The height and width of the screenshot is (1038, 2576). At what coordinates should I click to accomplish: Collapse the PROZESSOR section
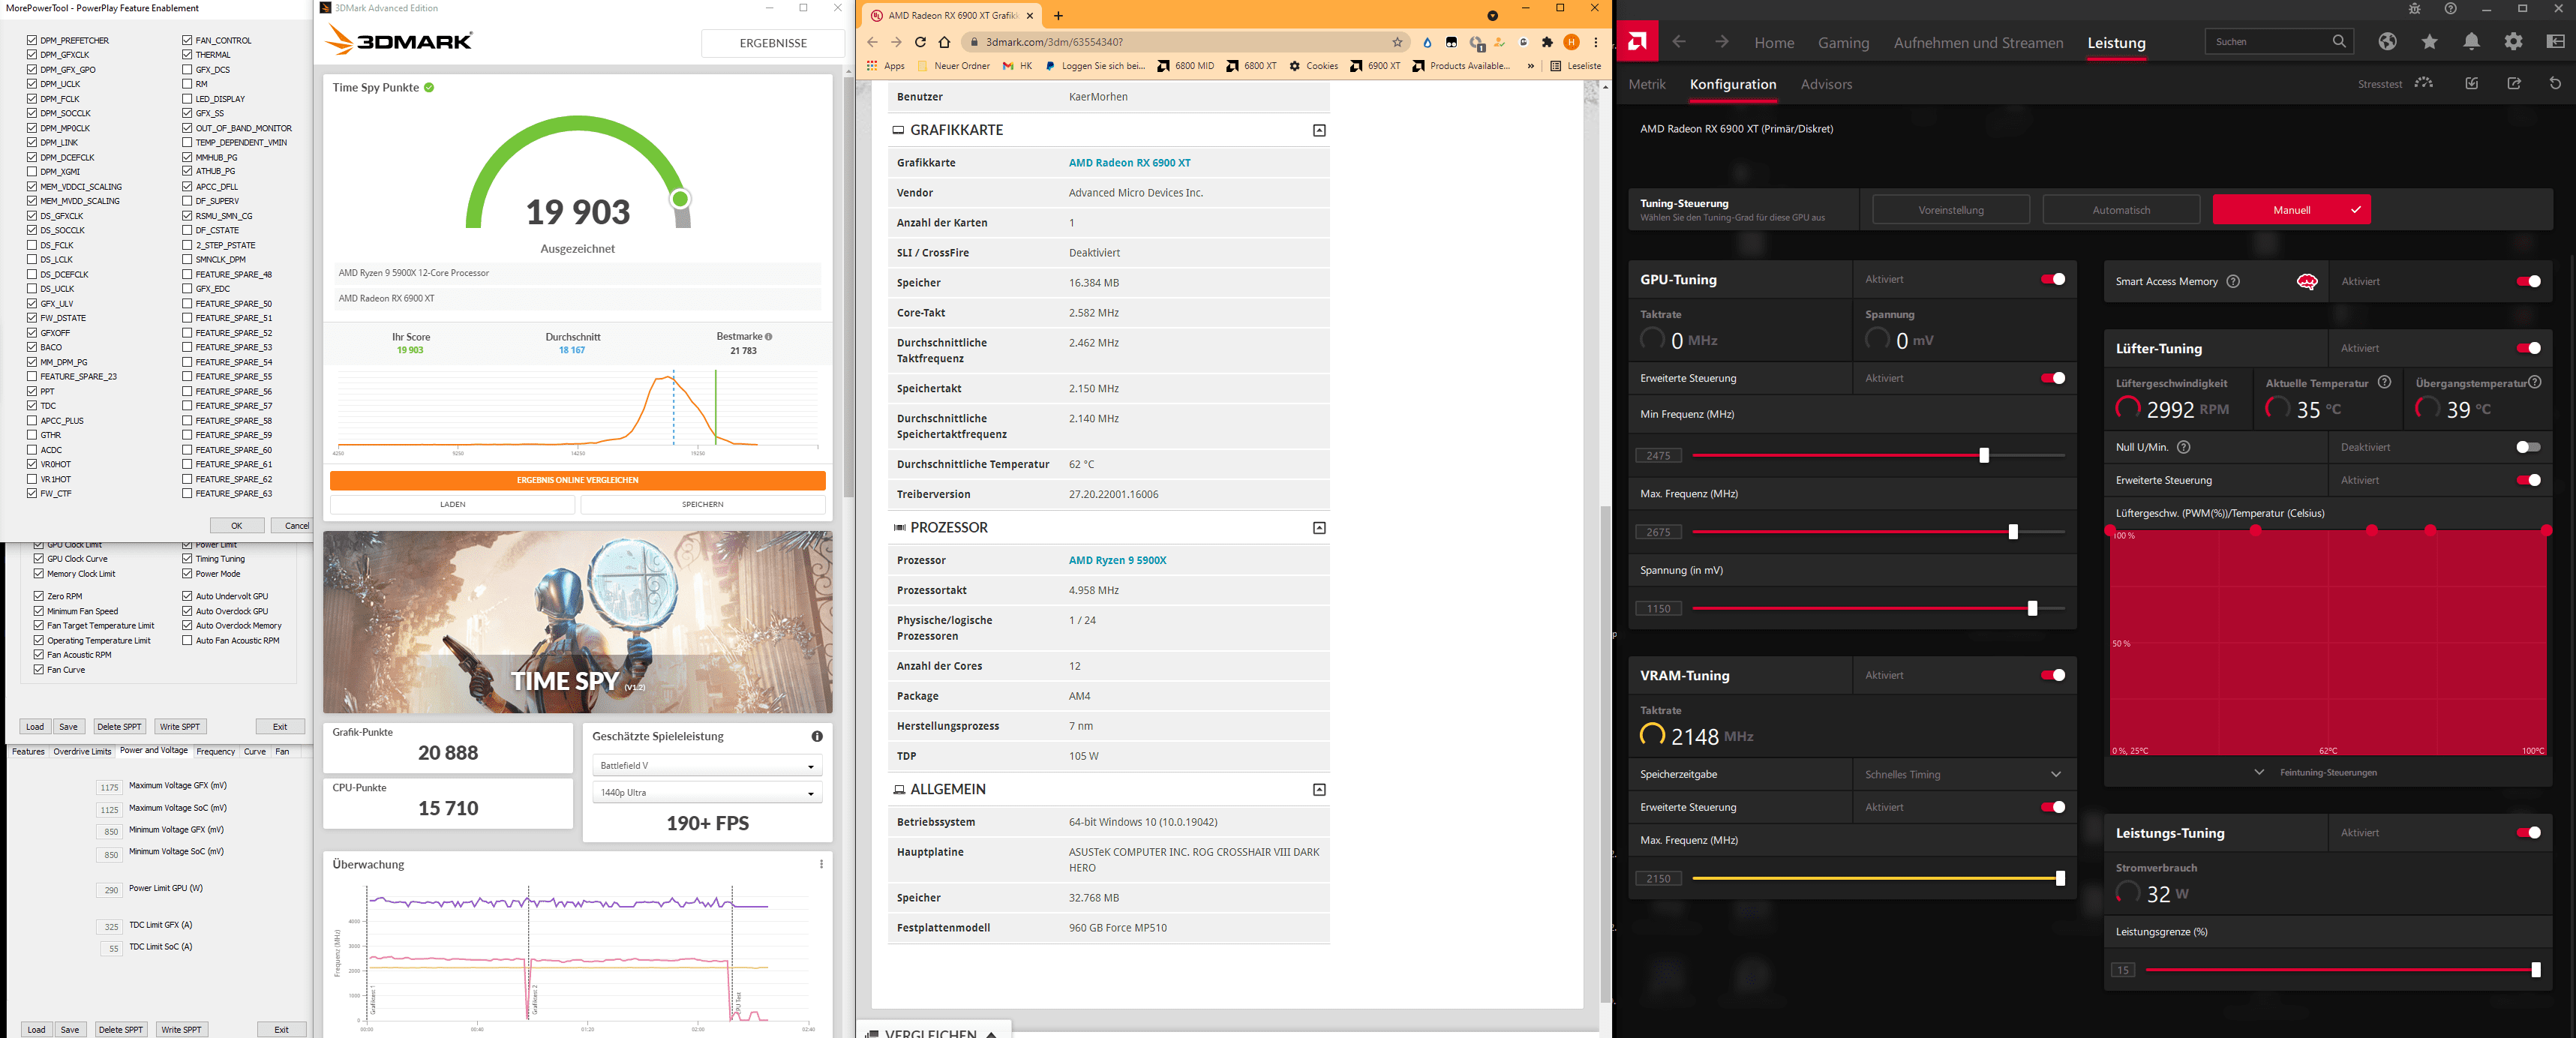[1319, 527]
